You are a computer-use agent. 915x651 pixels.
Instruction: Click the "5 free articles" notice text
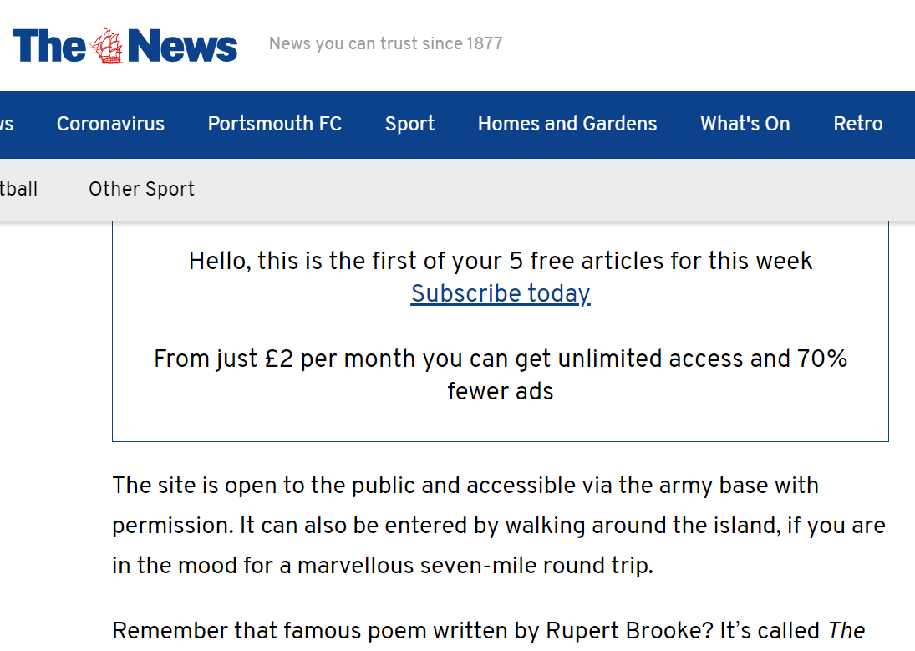[x=501, y=261]
